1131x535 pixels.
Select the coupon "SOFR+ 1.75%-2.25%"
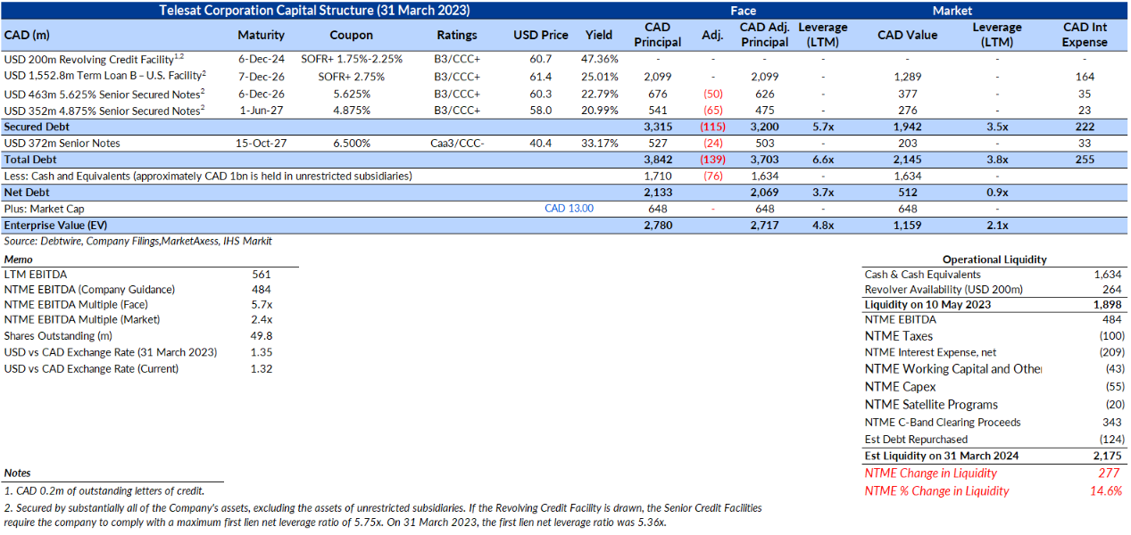coord(351,60)
